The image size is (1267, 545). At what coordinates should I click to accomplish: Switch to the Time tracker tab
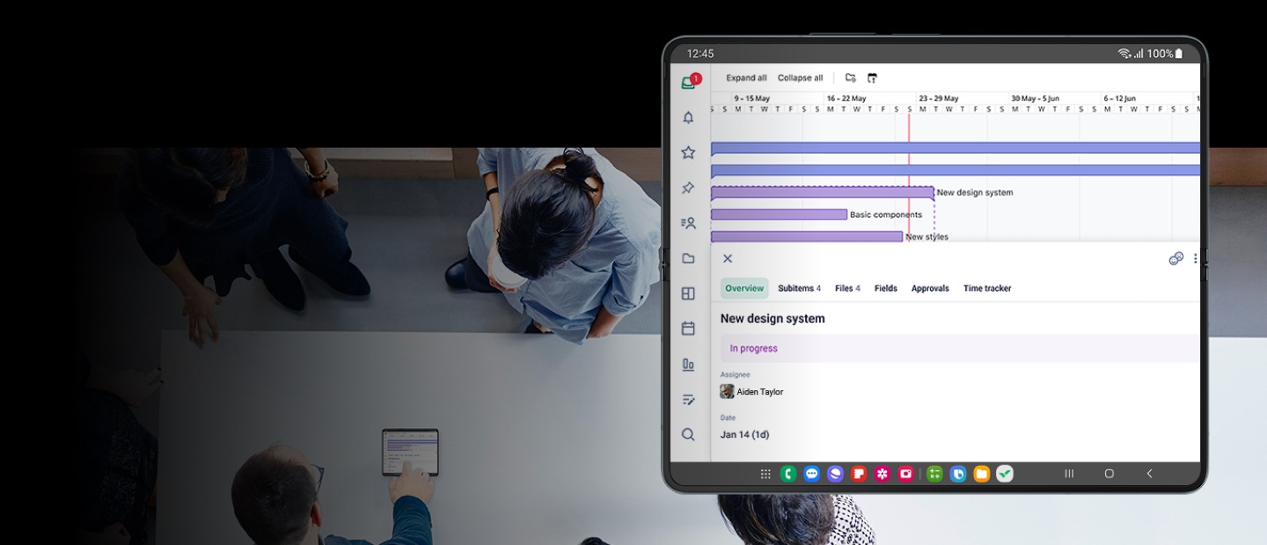[986, 288]
